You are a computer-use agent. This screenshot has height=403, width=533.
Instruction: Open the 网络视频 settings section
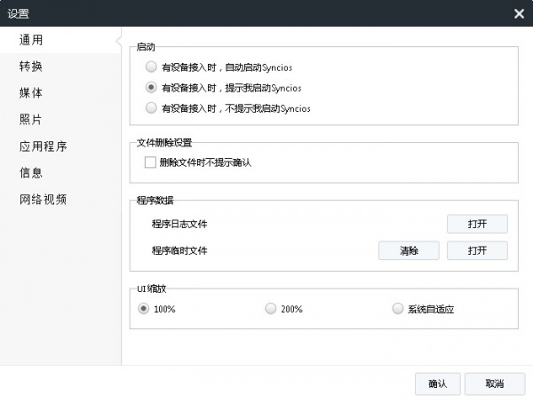point(43,199)
